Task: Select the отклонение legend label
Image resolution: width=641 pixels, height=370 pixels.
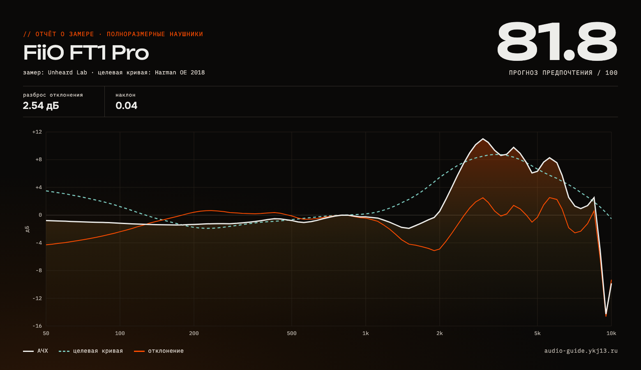Action: [166, 351]
